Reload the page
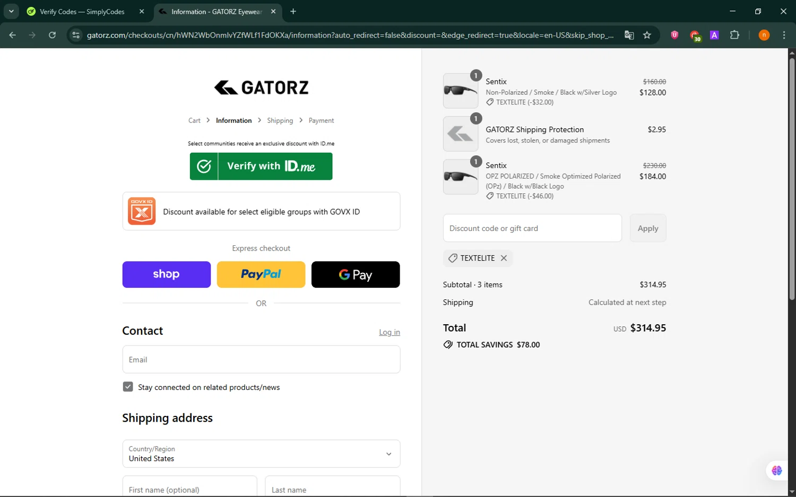 52,35
